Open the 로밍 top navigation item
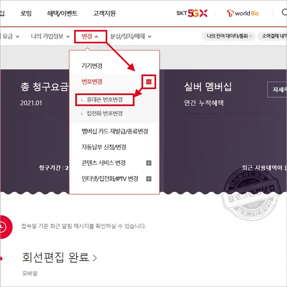The height and width of the screenshot is (287, 287). pyautogui.click(x=26, y=13)
